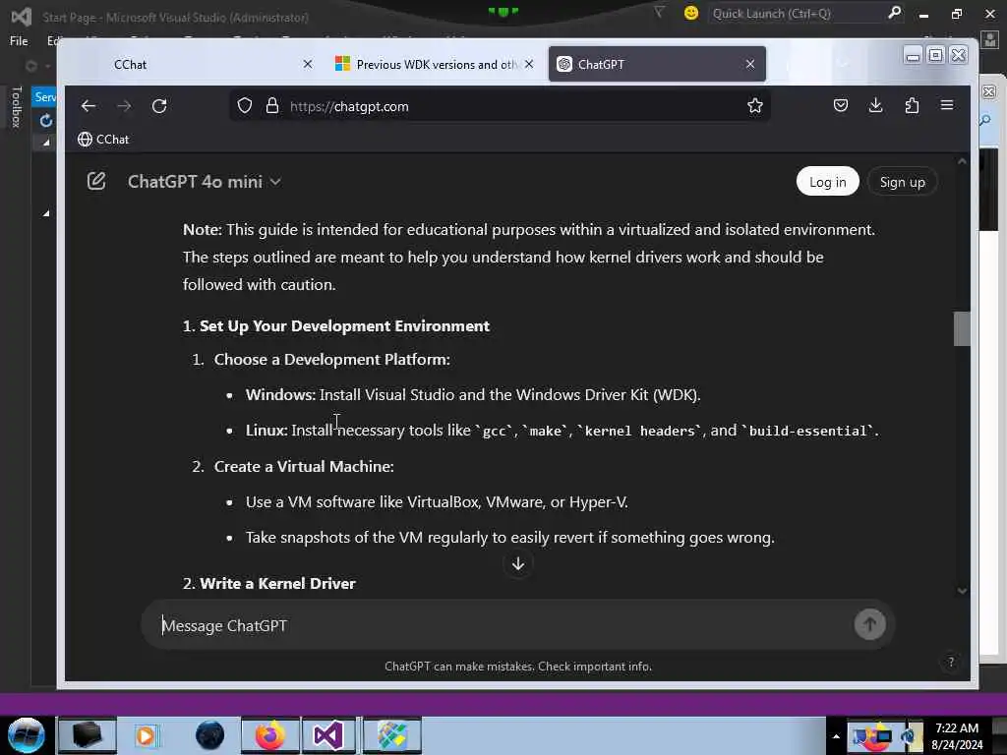Minimize the Firefox browser window
This screenshot has width=1007, height=755.
click(x=913, y=55)
